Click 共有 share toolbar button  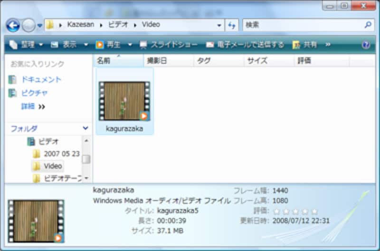(x=305, y=45)
